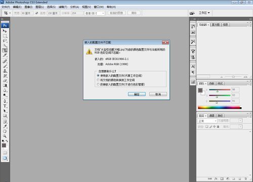Open the pixels/inch resolution unit dropdown
Image resolution: width=253 pixels, height=182 pixels.
[x=95, y=13]
